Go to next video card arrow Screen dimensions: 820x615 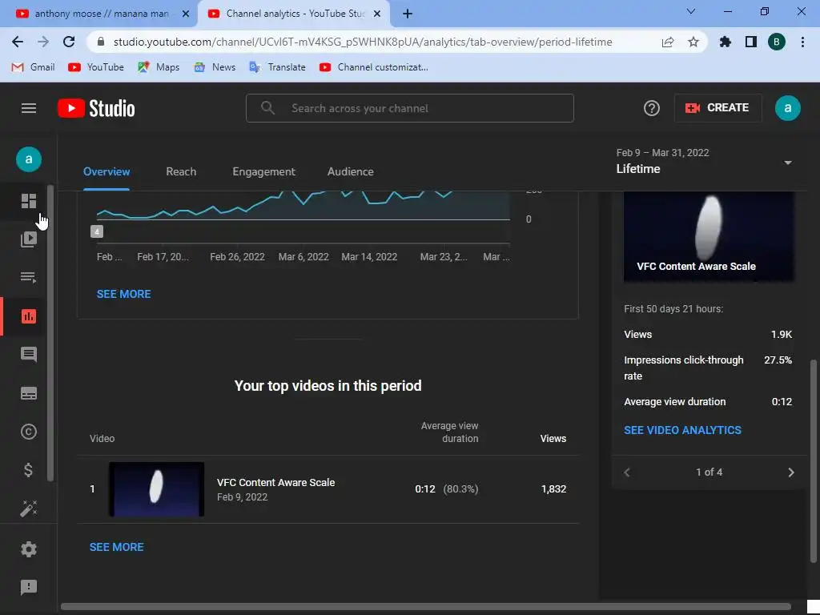tap(790, 472)
